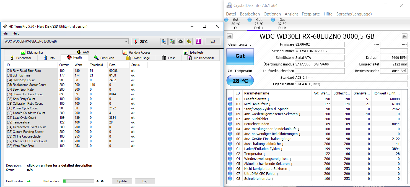This screenshot has width=410, height=187.
Task: Click the Threshold column header in HD Tune
Action: pos(98,65)
